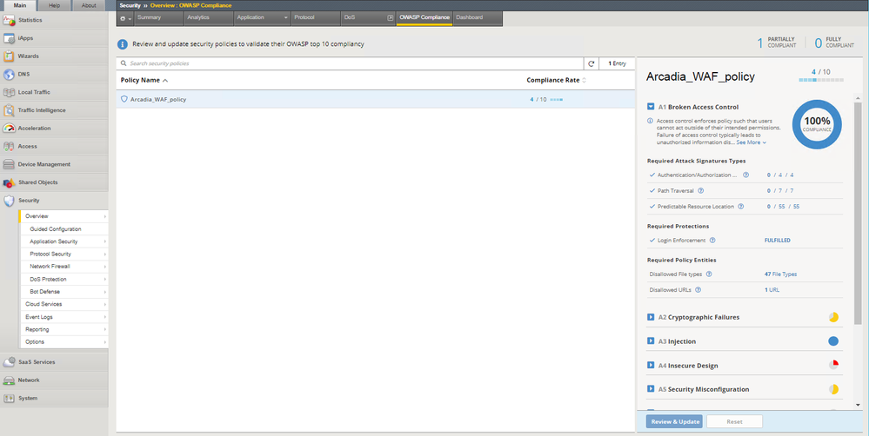Open the System section icon
Viewport: 869px width, 436px height.
(x=9, y=398)
